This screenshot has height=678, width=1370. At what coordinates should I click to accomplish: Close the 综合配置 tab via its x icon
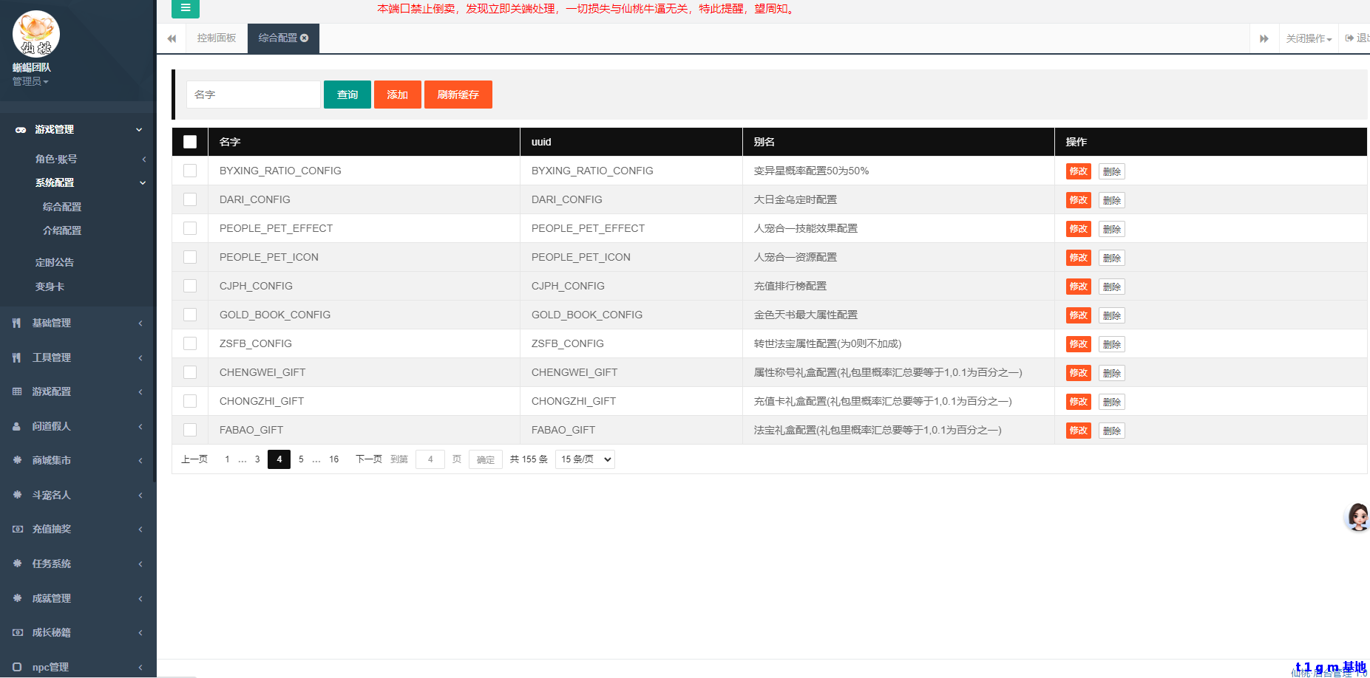(x=304, y=38)
